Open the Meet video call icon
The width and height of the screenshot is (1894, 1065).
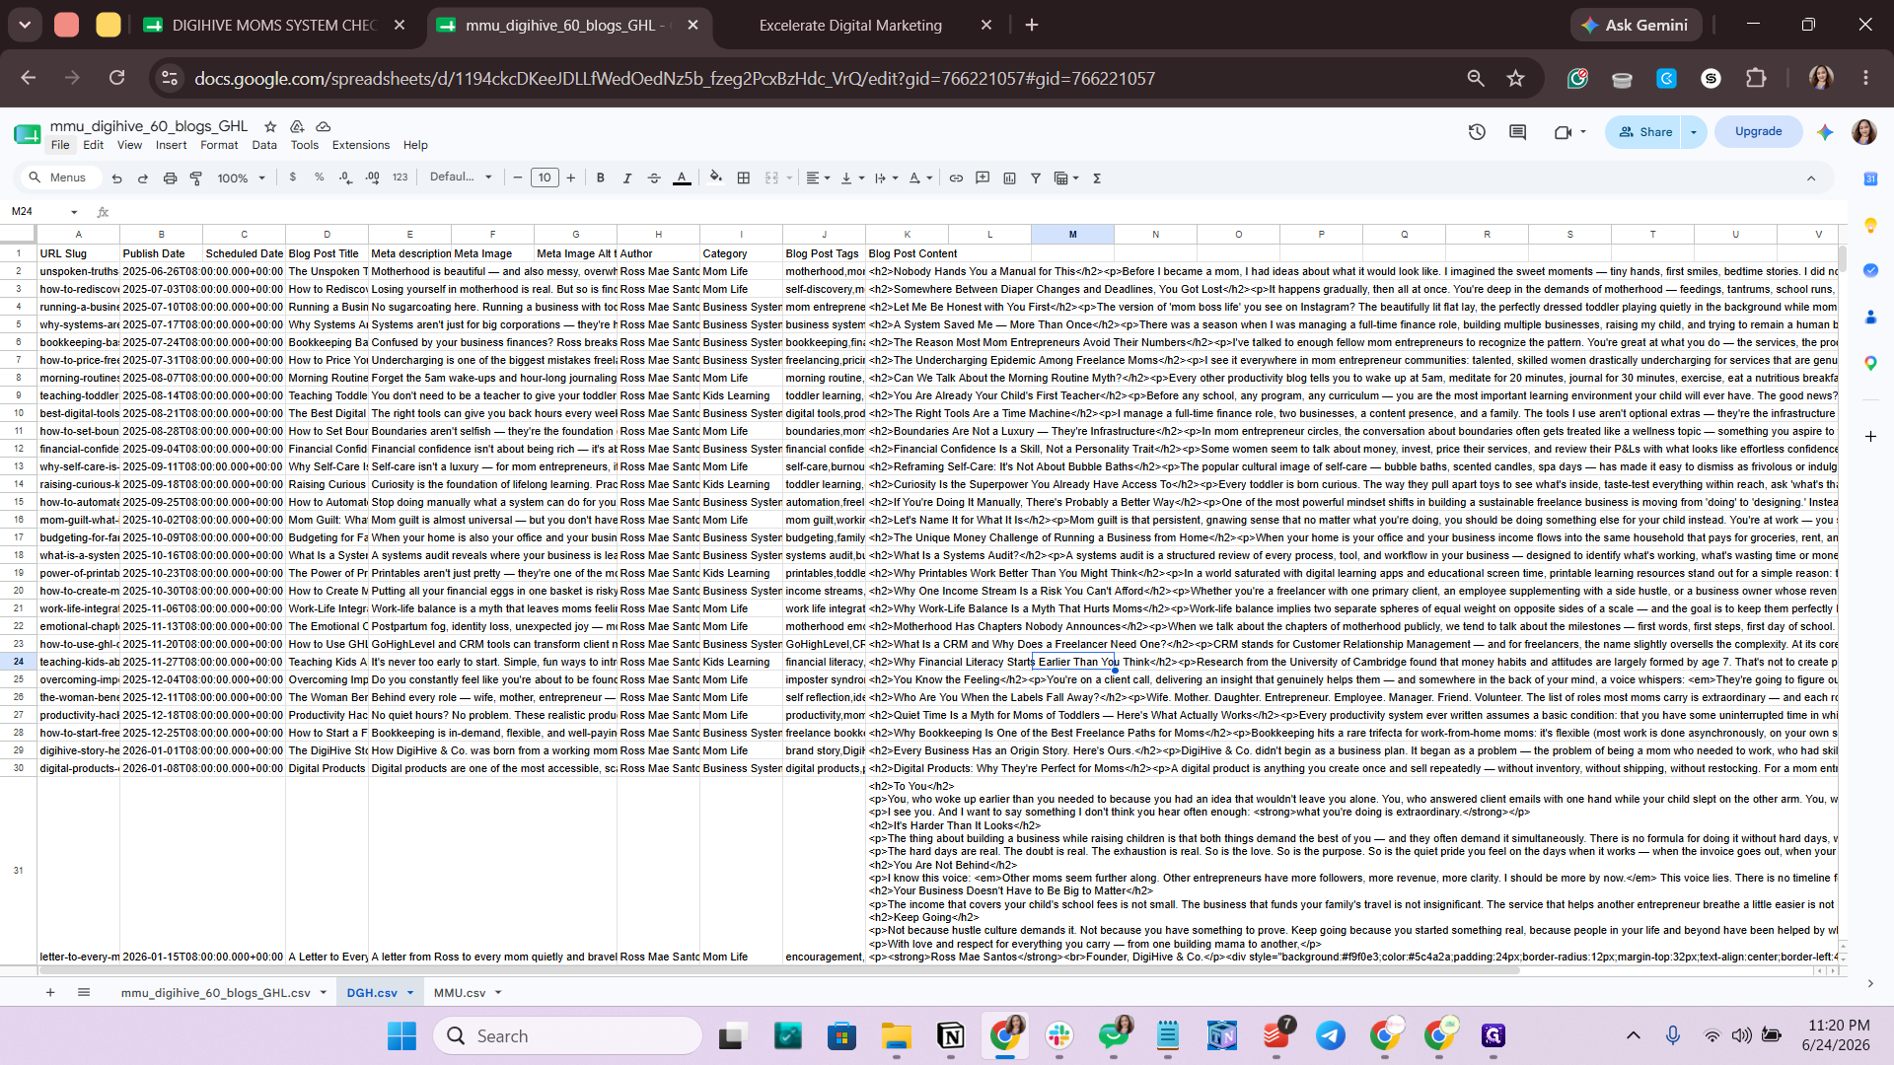1563,132
